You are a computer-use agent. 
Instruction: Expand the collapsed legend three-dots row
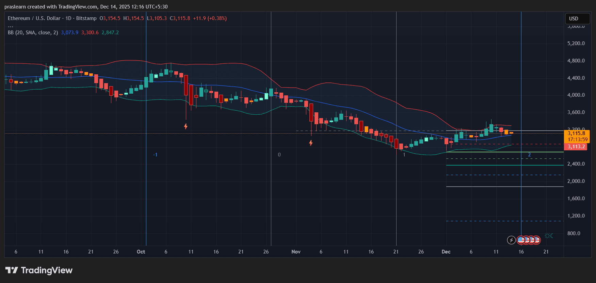tap(11, 26)
